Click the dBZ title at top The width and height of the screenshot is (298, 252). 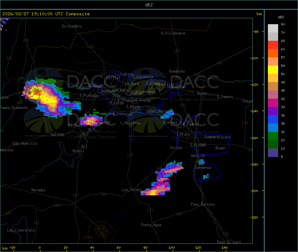(x=149, y=5)
